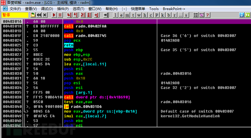The image size is (251, 138).
Task: Click the Close program X icon
Action: (x=45, y=15)
